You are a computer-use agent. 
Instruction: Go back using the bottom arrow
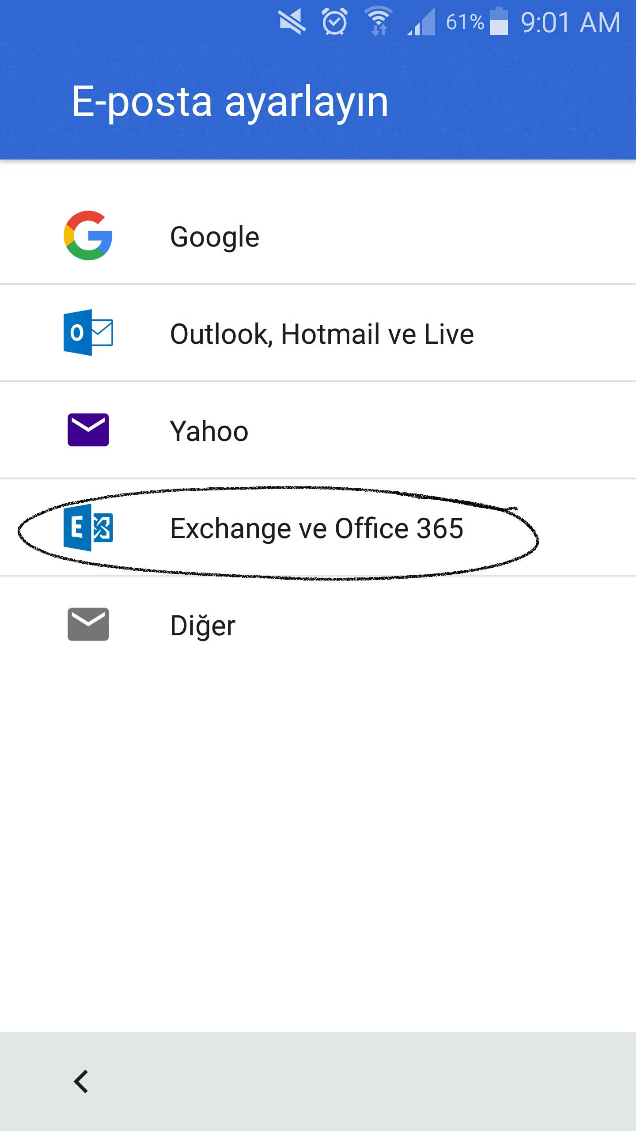coord(81,1082)
